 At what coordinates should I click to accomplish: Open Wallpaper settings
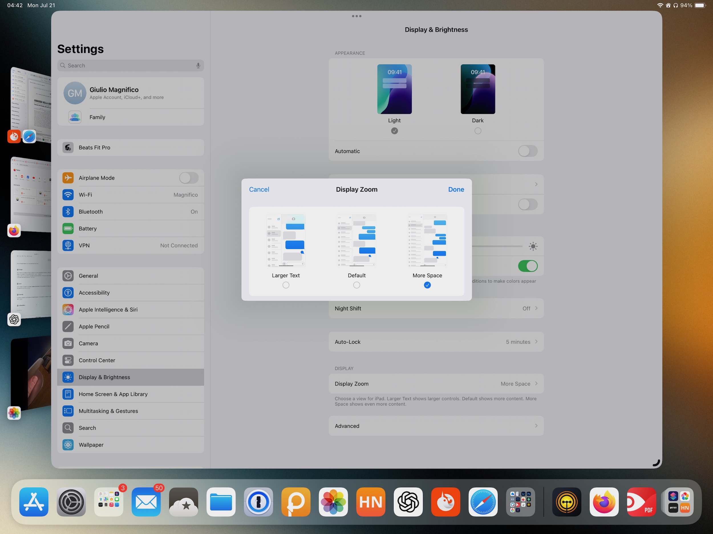[x=131, y=445]
